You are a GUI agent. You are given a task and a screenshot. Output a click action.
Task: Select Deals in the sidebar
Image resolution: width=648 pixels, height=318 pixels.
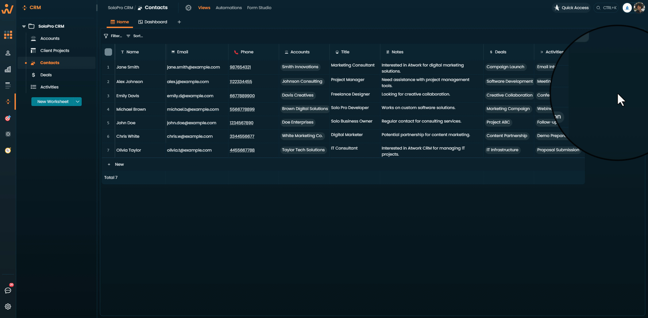pos(46,75)
